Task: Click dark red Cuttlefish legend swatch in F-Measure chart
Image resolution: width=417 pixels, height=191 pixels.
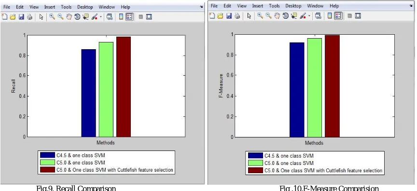Action: [x=256, y=170]
